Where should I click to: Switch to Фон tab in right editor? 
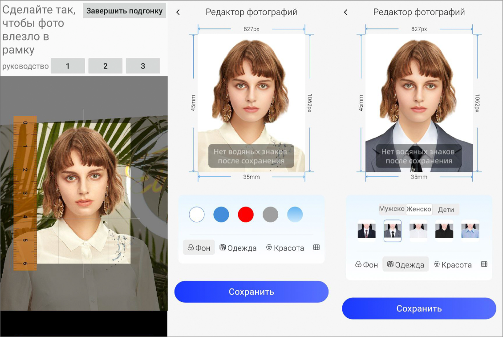tap(366, 264)
